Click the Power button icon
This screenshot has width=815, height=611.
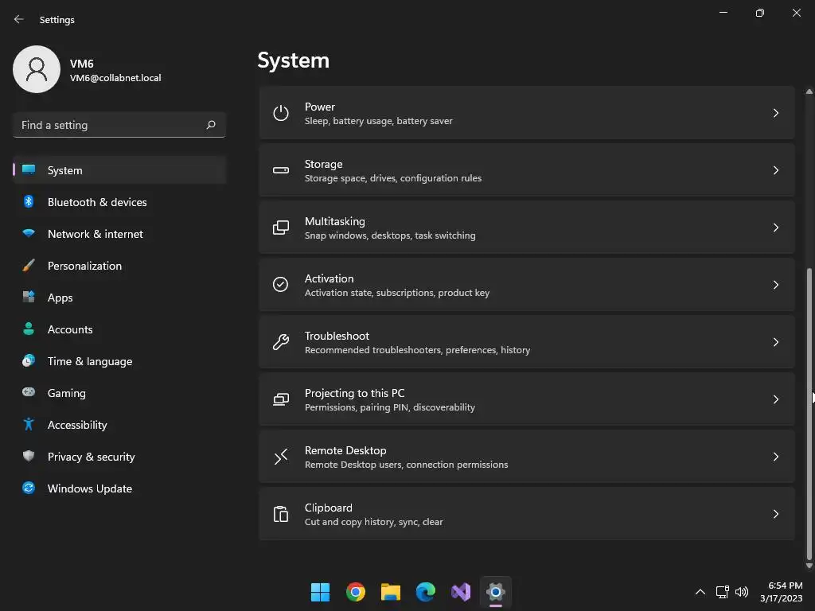tap(281, 113)
